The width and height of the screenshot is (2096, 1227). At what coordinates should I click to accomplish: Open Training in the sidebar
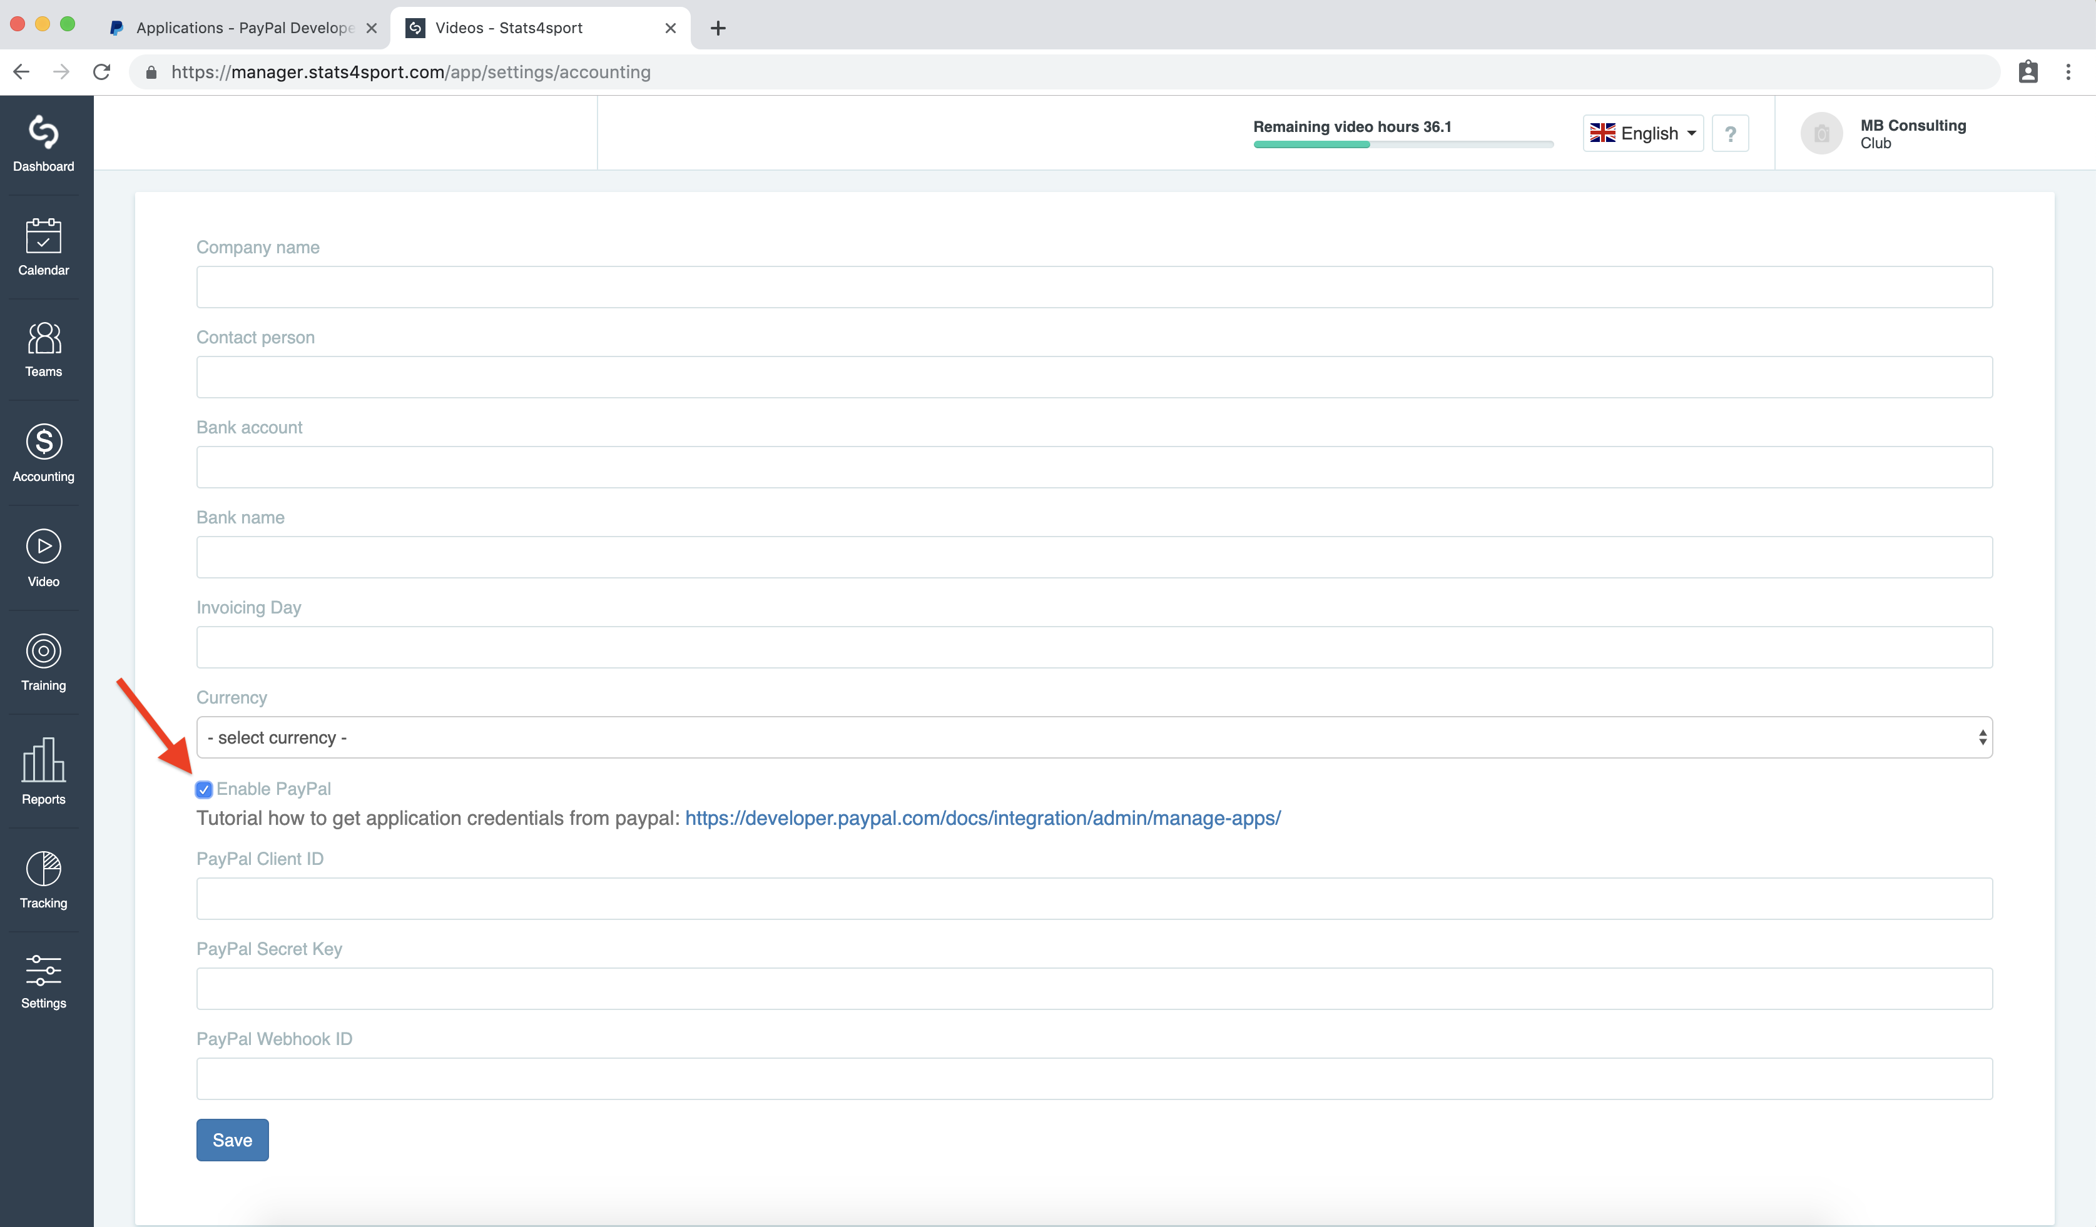click(43, 662)
